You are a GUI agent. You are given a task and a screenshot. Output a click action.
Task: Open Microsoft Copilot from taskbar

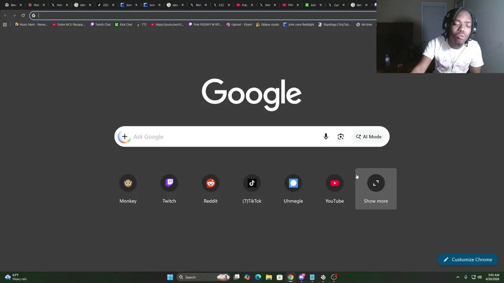coord(247,277)
